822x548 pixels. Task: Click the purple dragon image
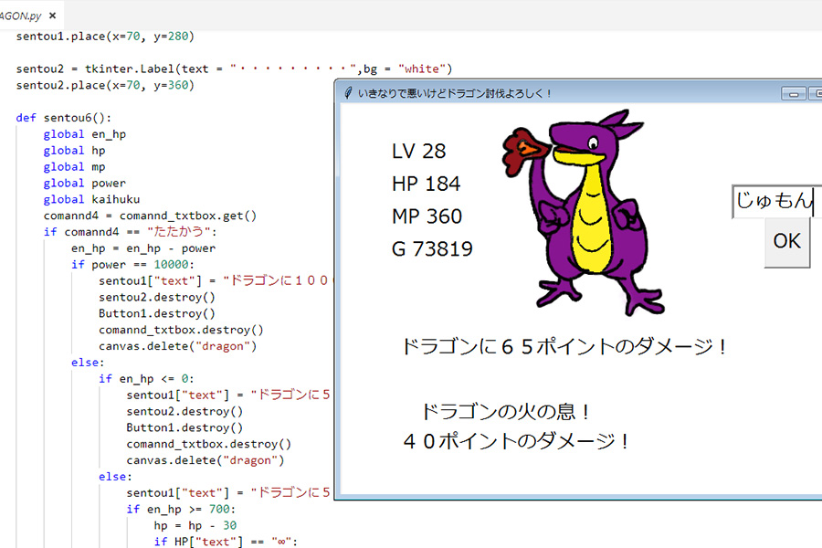pyautogui.click(x=593, y=215)
